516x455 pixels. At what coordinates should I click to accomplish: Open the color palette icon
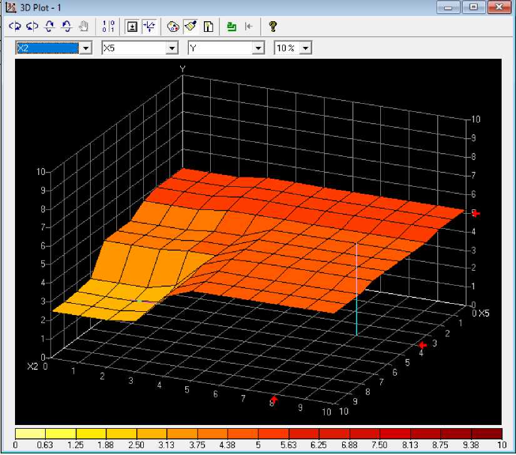point(175,26)
